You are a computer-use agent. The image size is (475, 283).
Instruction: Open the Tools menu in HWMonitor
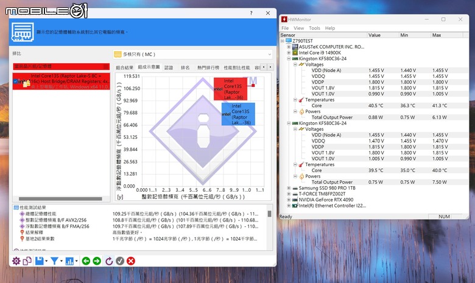(314, 28)
